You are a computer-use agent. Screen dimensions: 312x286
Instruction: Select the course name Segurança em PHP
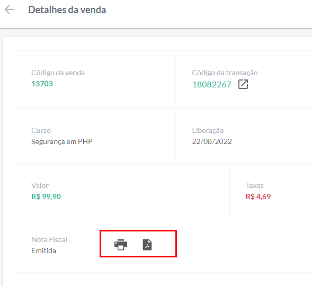click(62, 141)
